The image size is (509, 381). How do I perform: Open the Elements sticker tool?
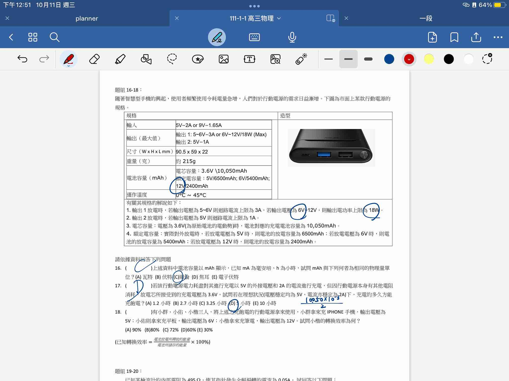[x=198, y=59]
